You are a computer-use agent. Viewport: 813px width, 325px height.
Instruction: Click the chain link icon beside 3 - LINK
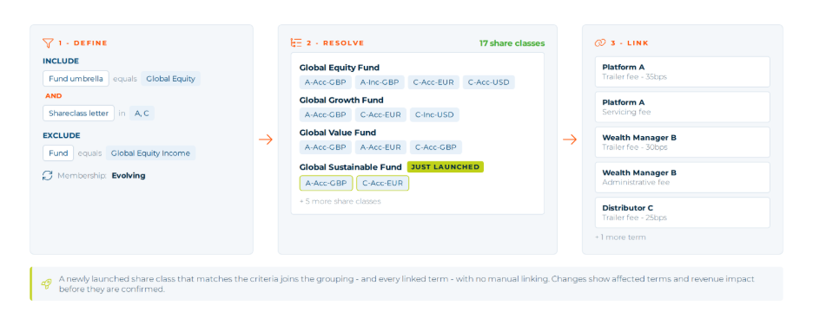tap(600, 43)
